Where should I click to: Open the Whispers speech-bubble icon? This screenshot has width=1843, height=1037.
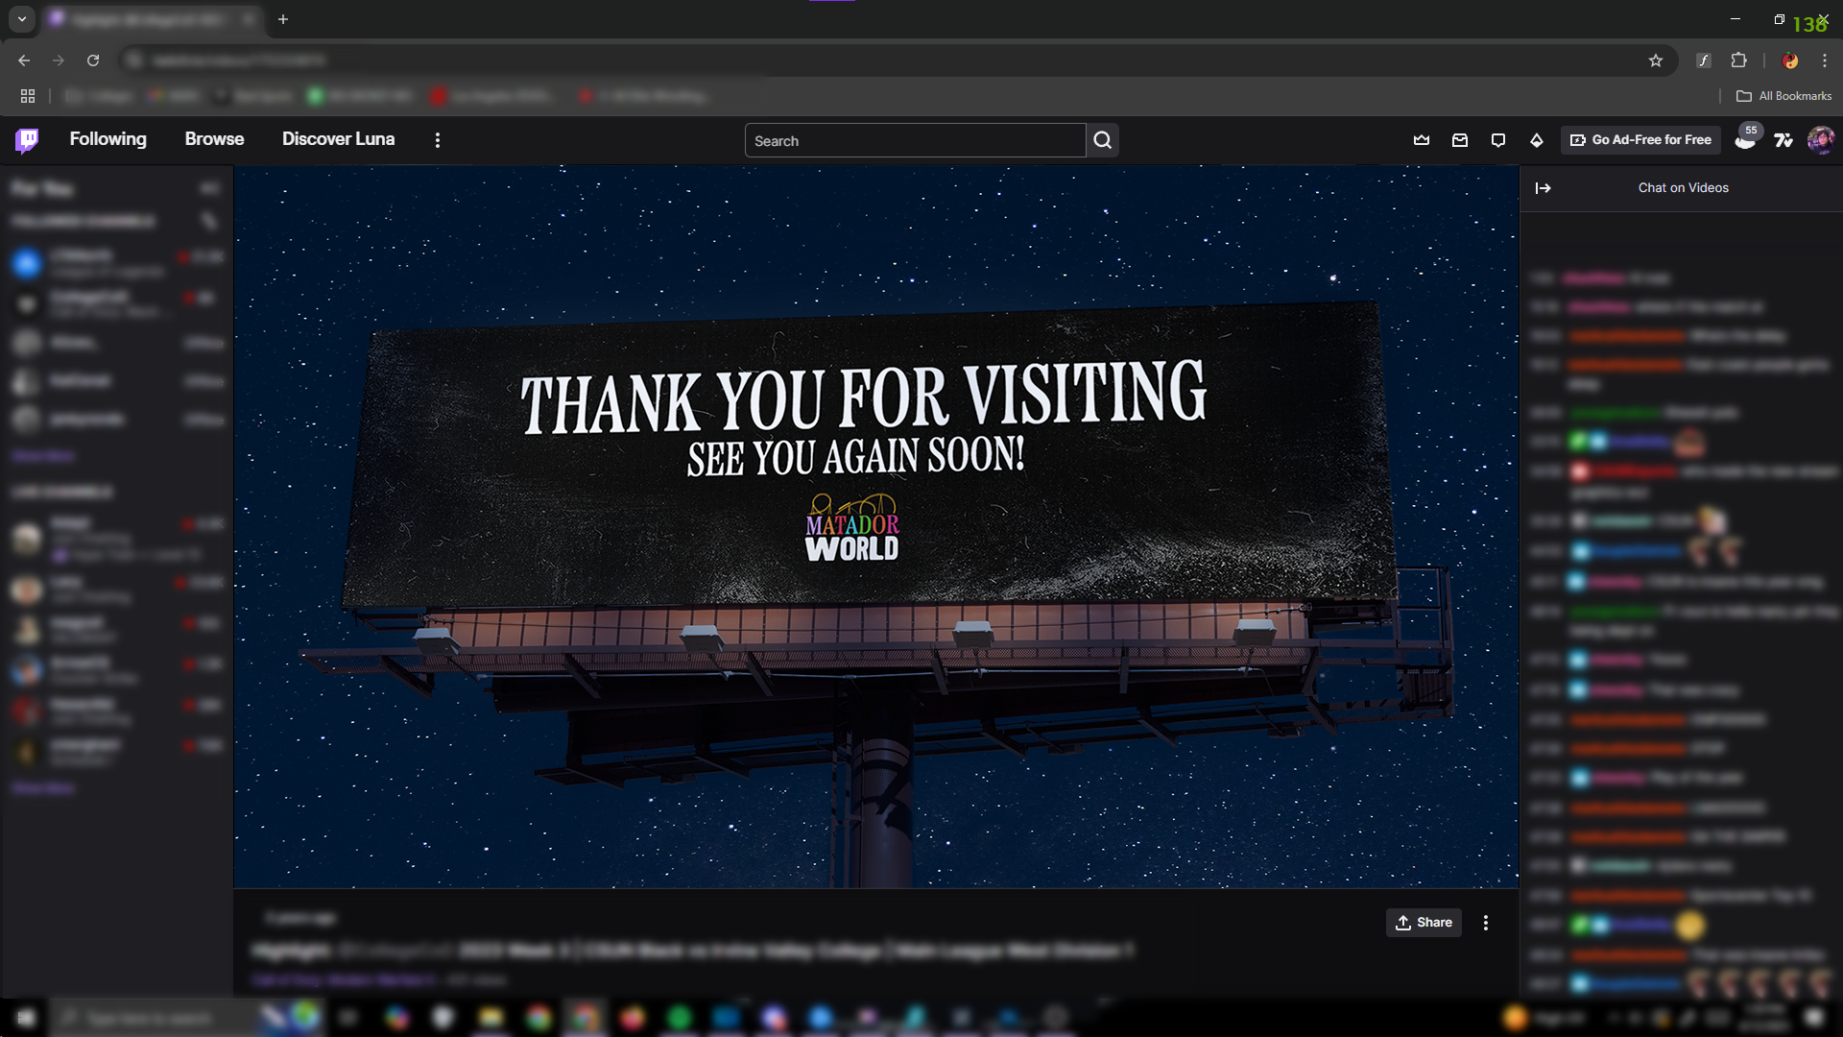coord(1498,140)
